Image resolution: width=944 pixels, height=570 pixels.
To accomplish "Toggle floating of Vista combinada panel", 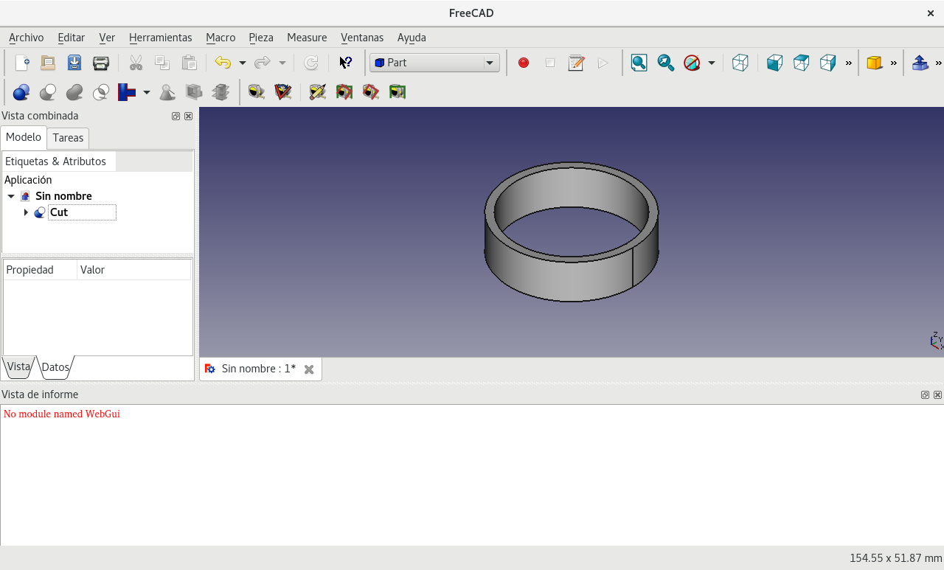I will click(x=176, y=116).
